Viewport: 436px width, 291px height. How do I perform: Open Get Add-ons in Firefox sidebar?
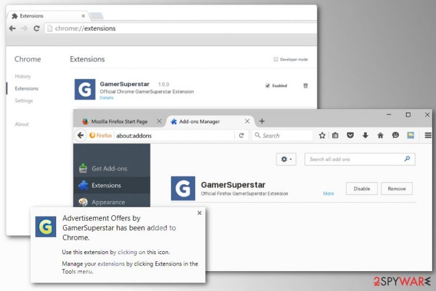pyautogui.click(x=112, y=168)
